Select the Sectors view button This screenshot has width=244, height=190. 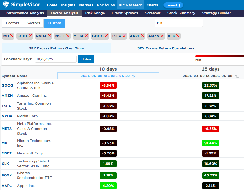tap(33, 23)
